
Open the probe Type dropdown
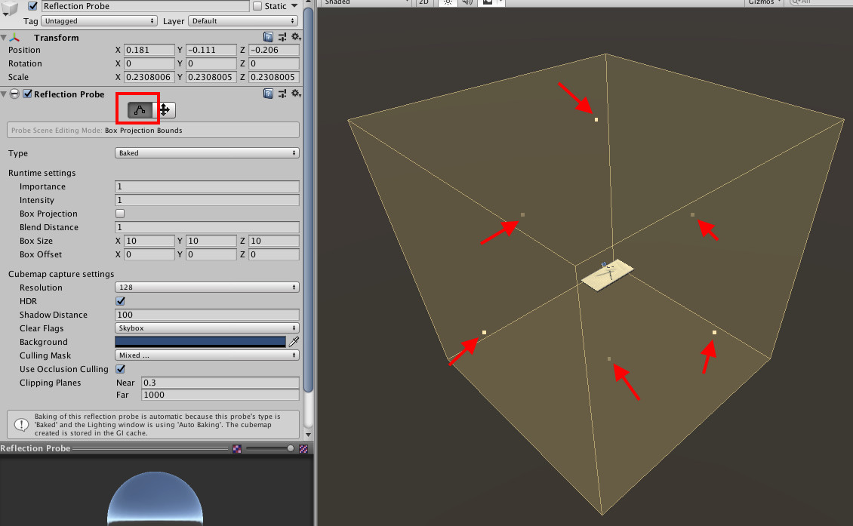[207, 153]
